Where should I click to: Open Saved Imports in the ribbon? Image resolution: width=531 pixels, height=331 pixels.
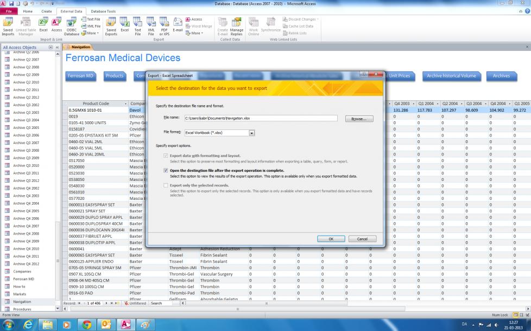[8, 27]
